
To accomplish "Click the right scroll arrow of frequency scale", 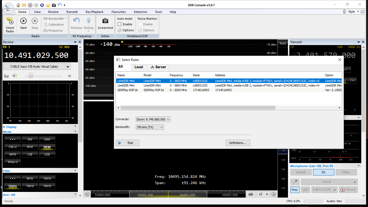I will point(274,194).
